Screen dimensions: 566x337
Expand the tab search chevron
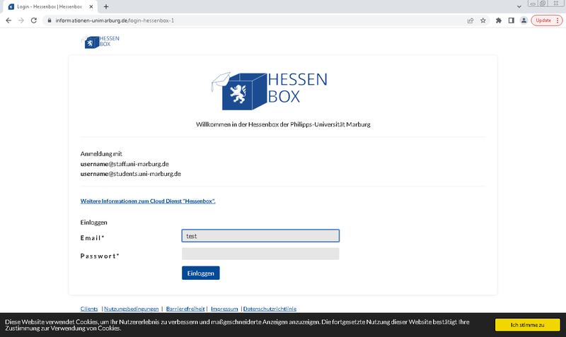pyautogui.click(x=519, y=6)
